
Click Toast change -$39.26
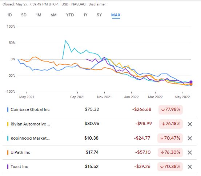tap(142, 167)
